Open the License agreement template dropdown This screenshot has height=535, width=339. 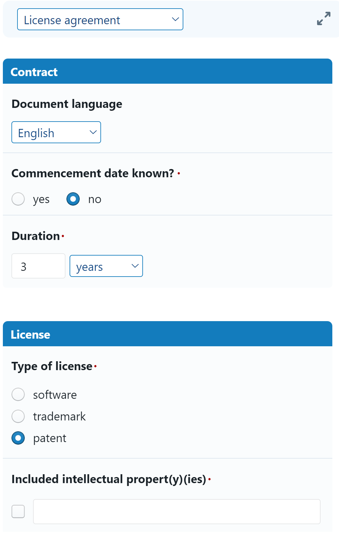100,19
